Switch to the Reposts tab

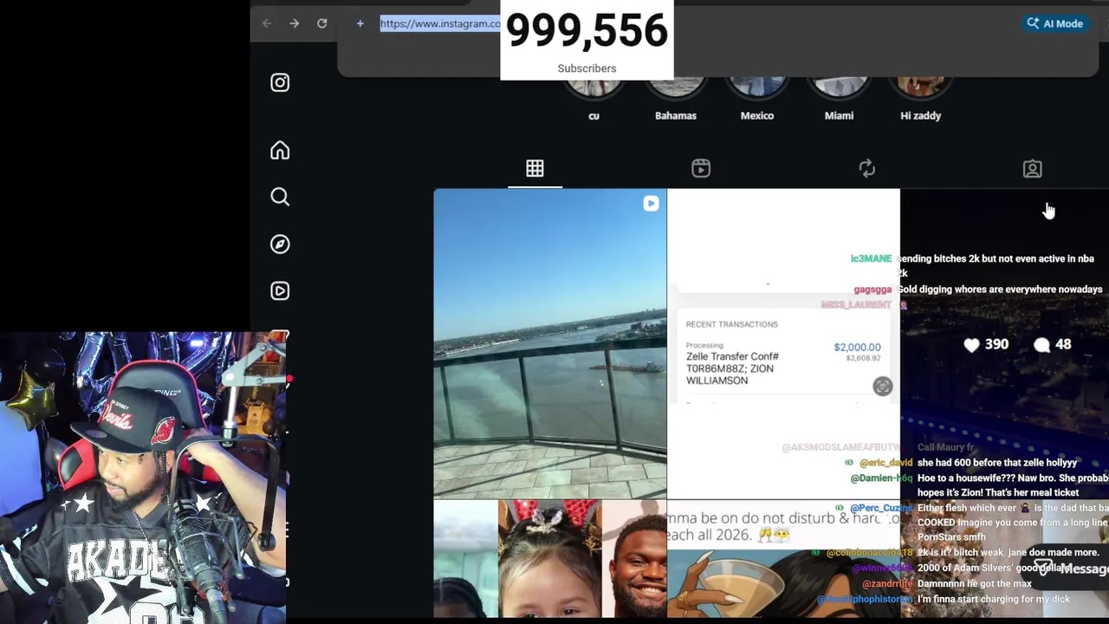pyautogui.click(x=867, y=169)
